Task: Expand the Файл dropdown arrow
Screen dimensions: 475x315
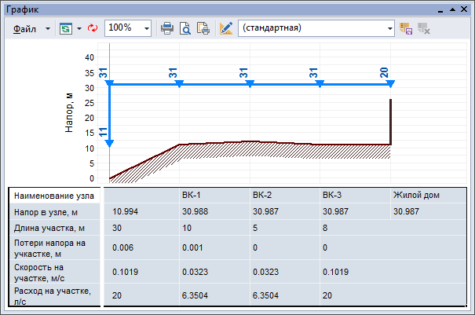Action: click(x=48, y=27)
